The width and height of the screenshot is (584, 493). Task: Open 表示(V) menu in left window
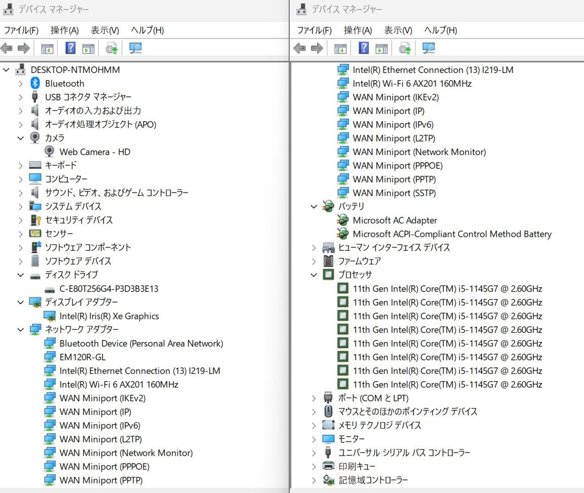tap(105, 30)
